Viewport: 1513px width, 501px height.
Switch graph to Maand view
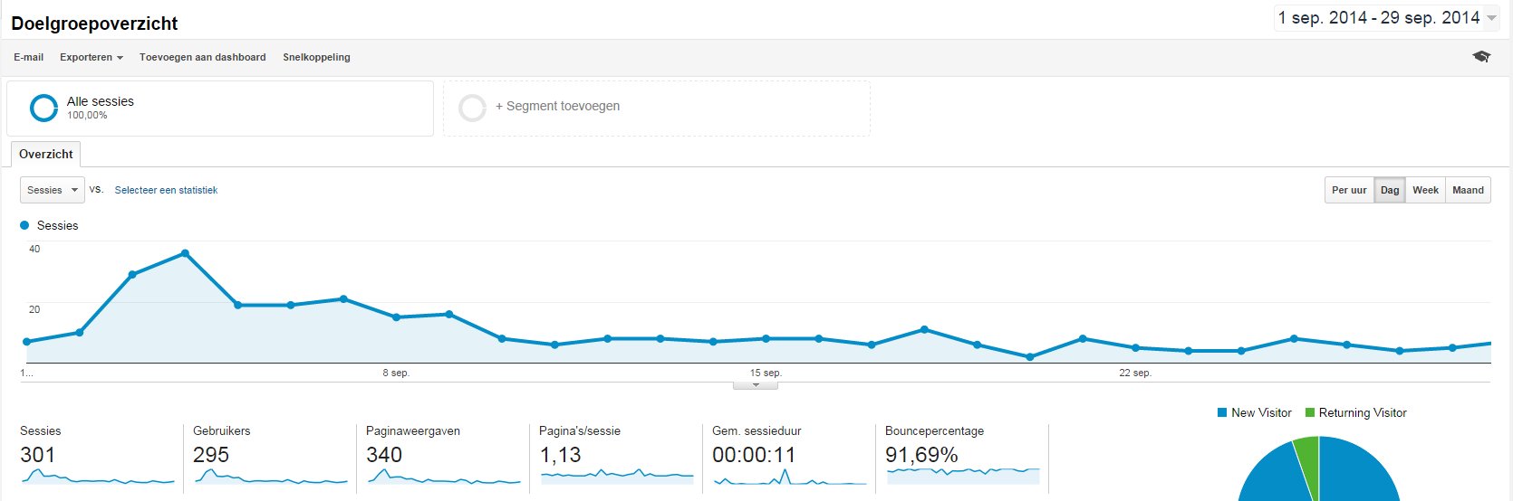(1468, 190)
